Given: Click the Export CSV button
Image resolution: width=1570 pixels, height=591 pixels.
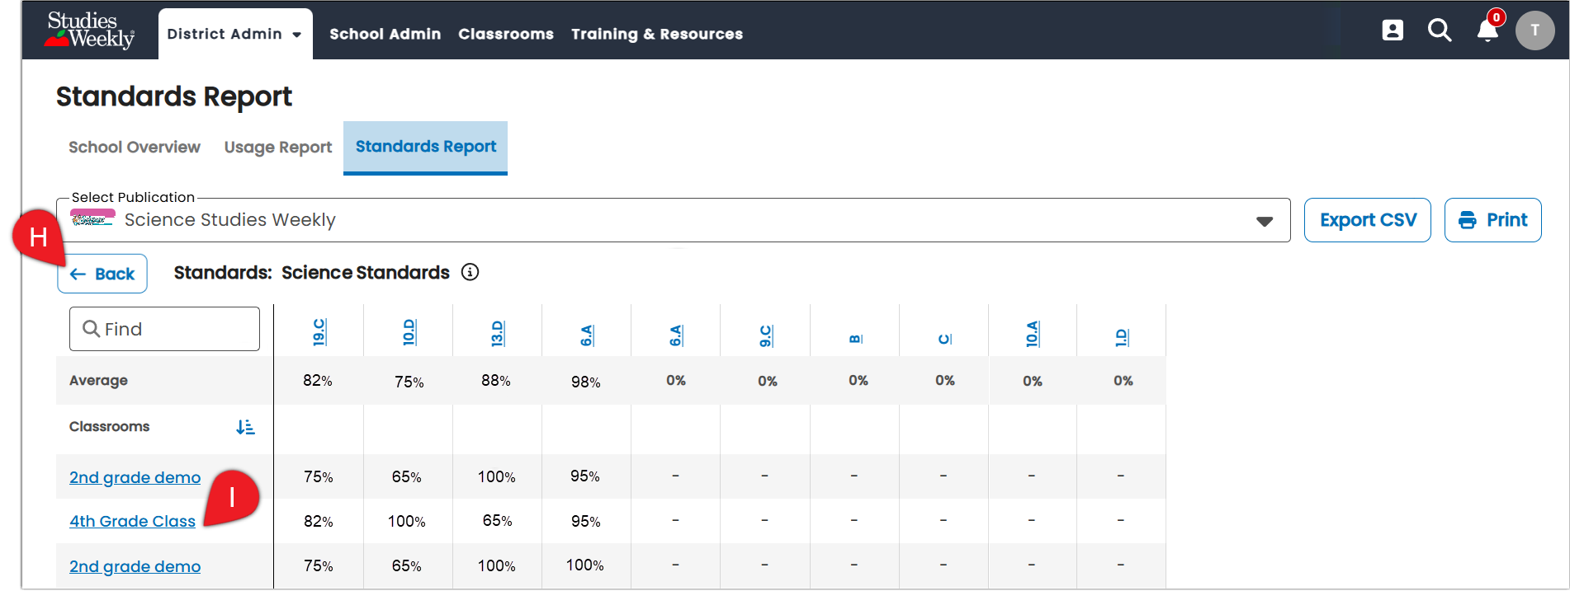Looking at the screenshot, I should 1368,220.
